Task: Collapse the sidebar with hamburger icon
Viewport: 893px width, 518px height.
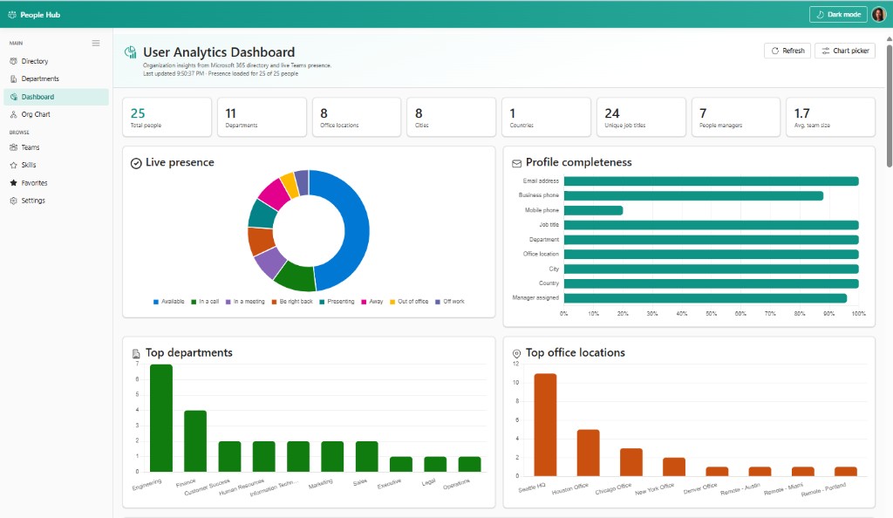Action: click(96, 43)
